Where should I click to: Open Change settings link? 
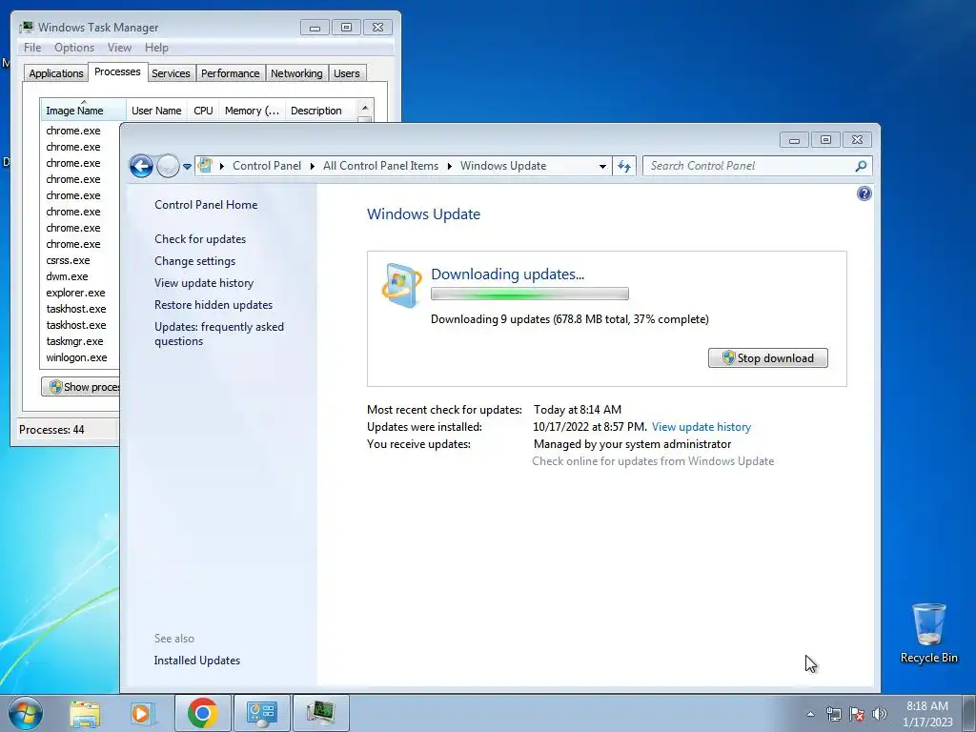[194, 261]
